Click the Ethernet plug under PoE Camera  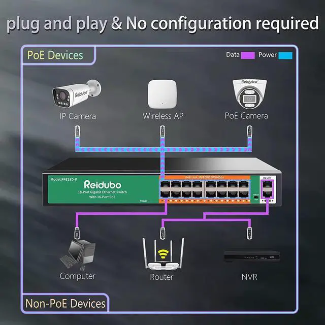[x=250, y=131]
